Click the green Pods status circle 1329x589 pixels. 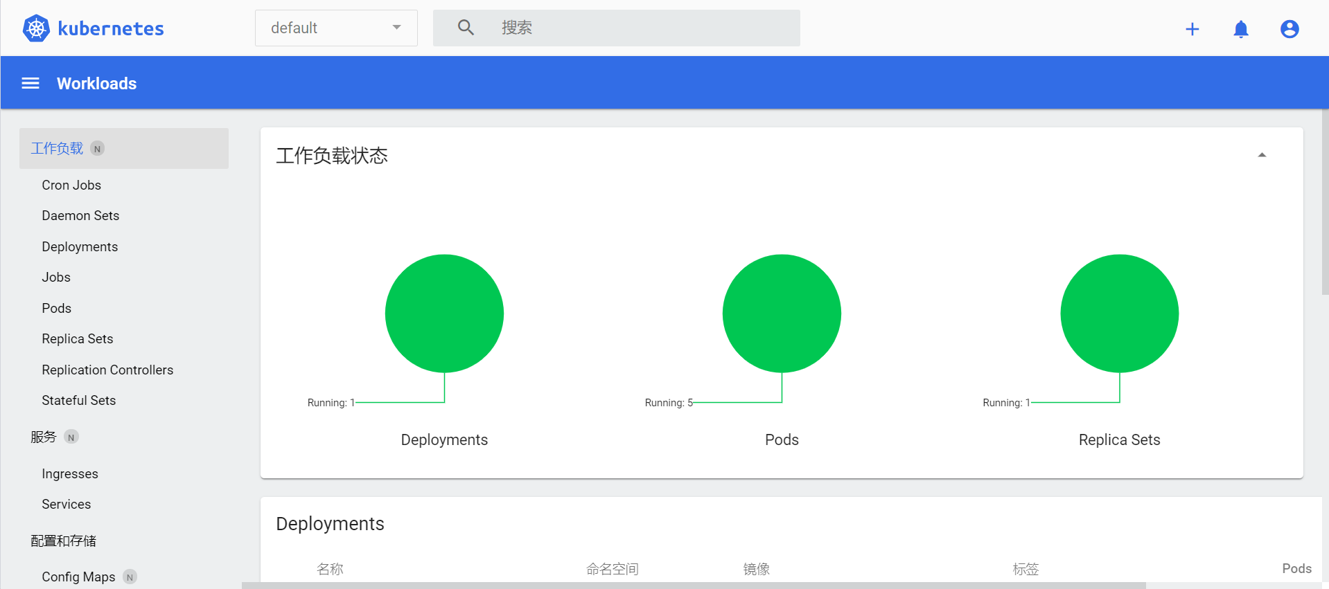point(782,314)
